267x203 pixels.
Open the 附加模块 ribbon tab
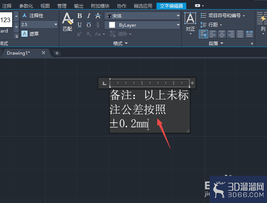pyautogui.click(x=100, y=6)
